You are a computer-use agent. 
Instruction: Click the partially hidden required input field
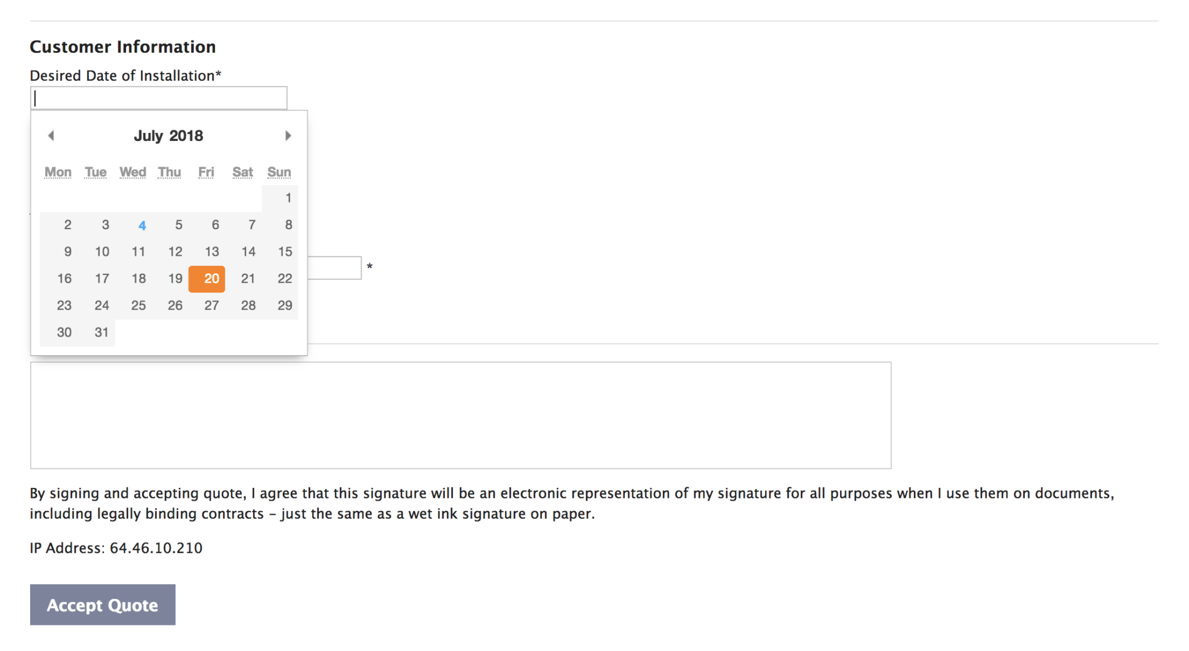pos(334,268)
